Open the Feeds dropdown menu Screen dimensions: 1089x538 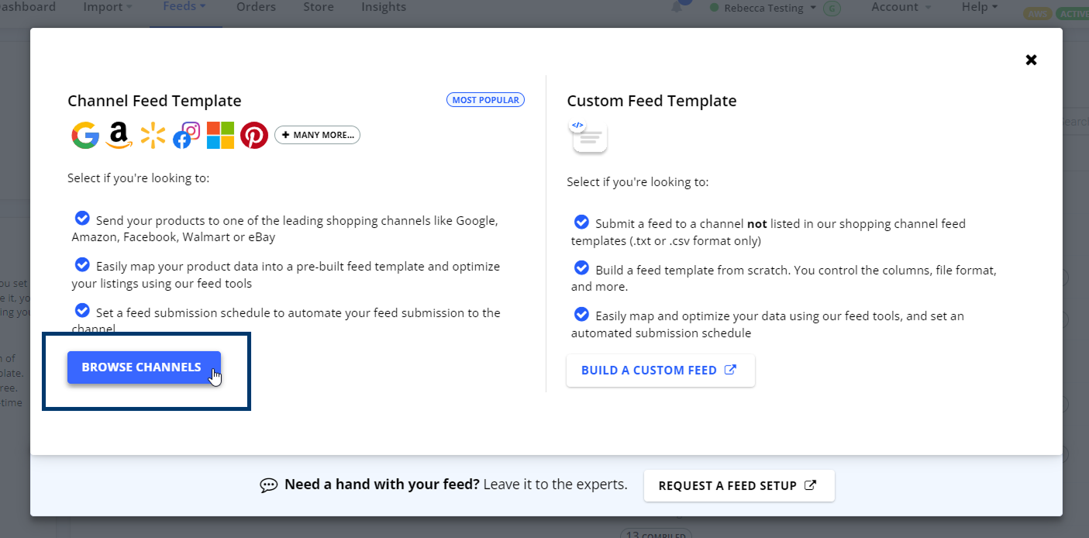coord(184,7)
